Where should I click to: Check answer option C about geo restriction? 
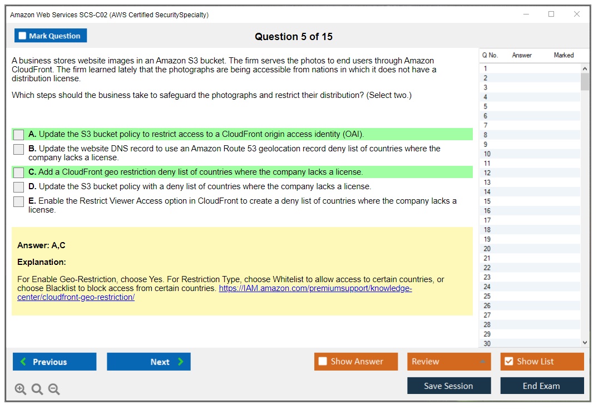tap(19, 173)
